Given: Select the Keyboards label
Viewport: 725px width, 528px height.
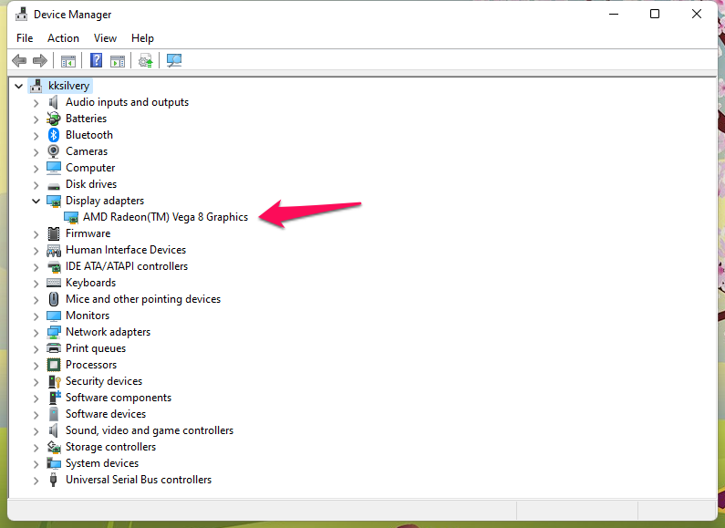Looking at the screenshot, I should 90,283.
